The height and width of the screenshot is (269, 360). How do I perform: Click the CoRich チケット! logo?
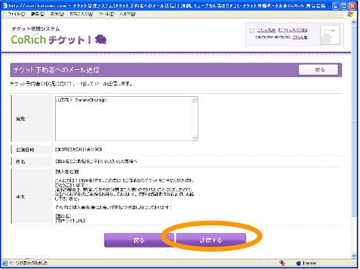pyautogui.click(x=51, y=39)
